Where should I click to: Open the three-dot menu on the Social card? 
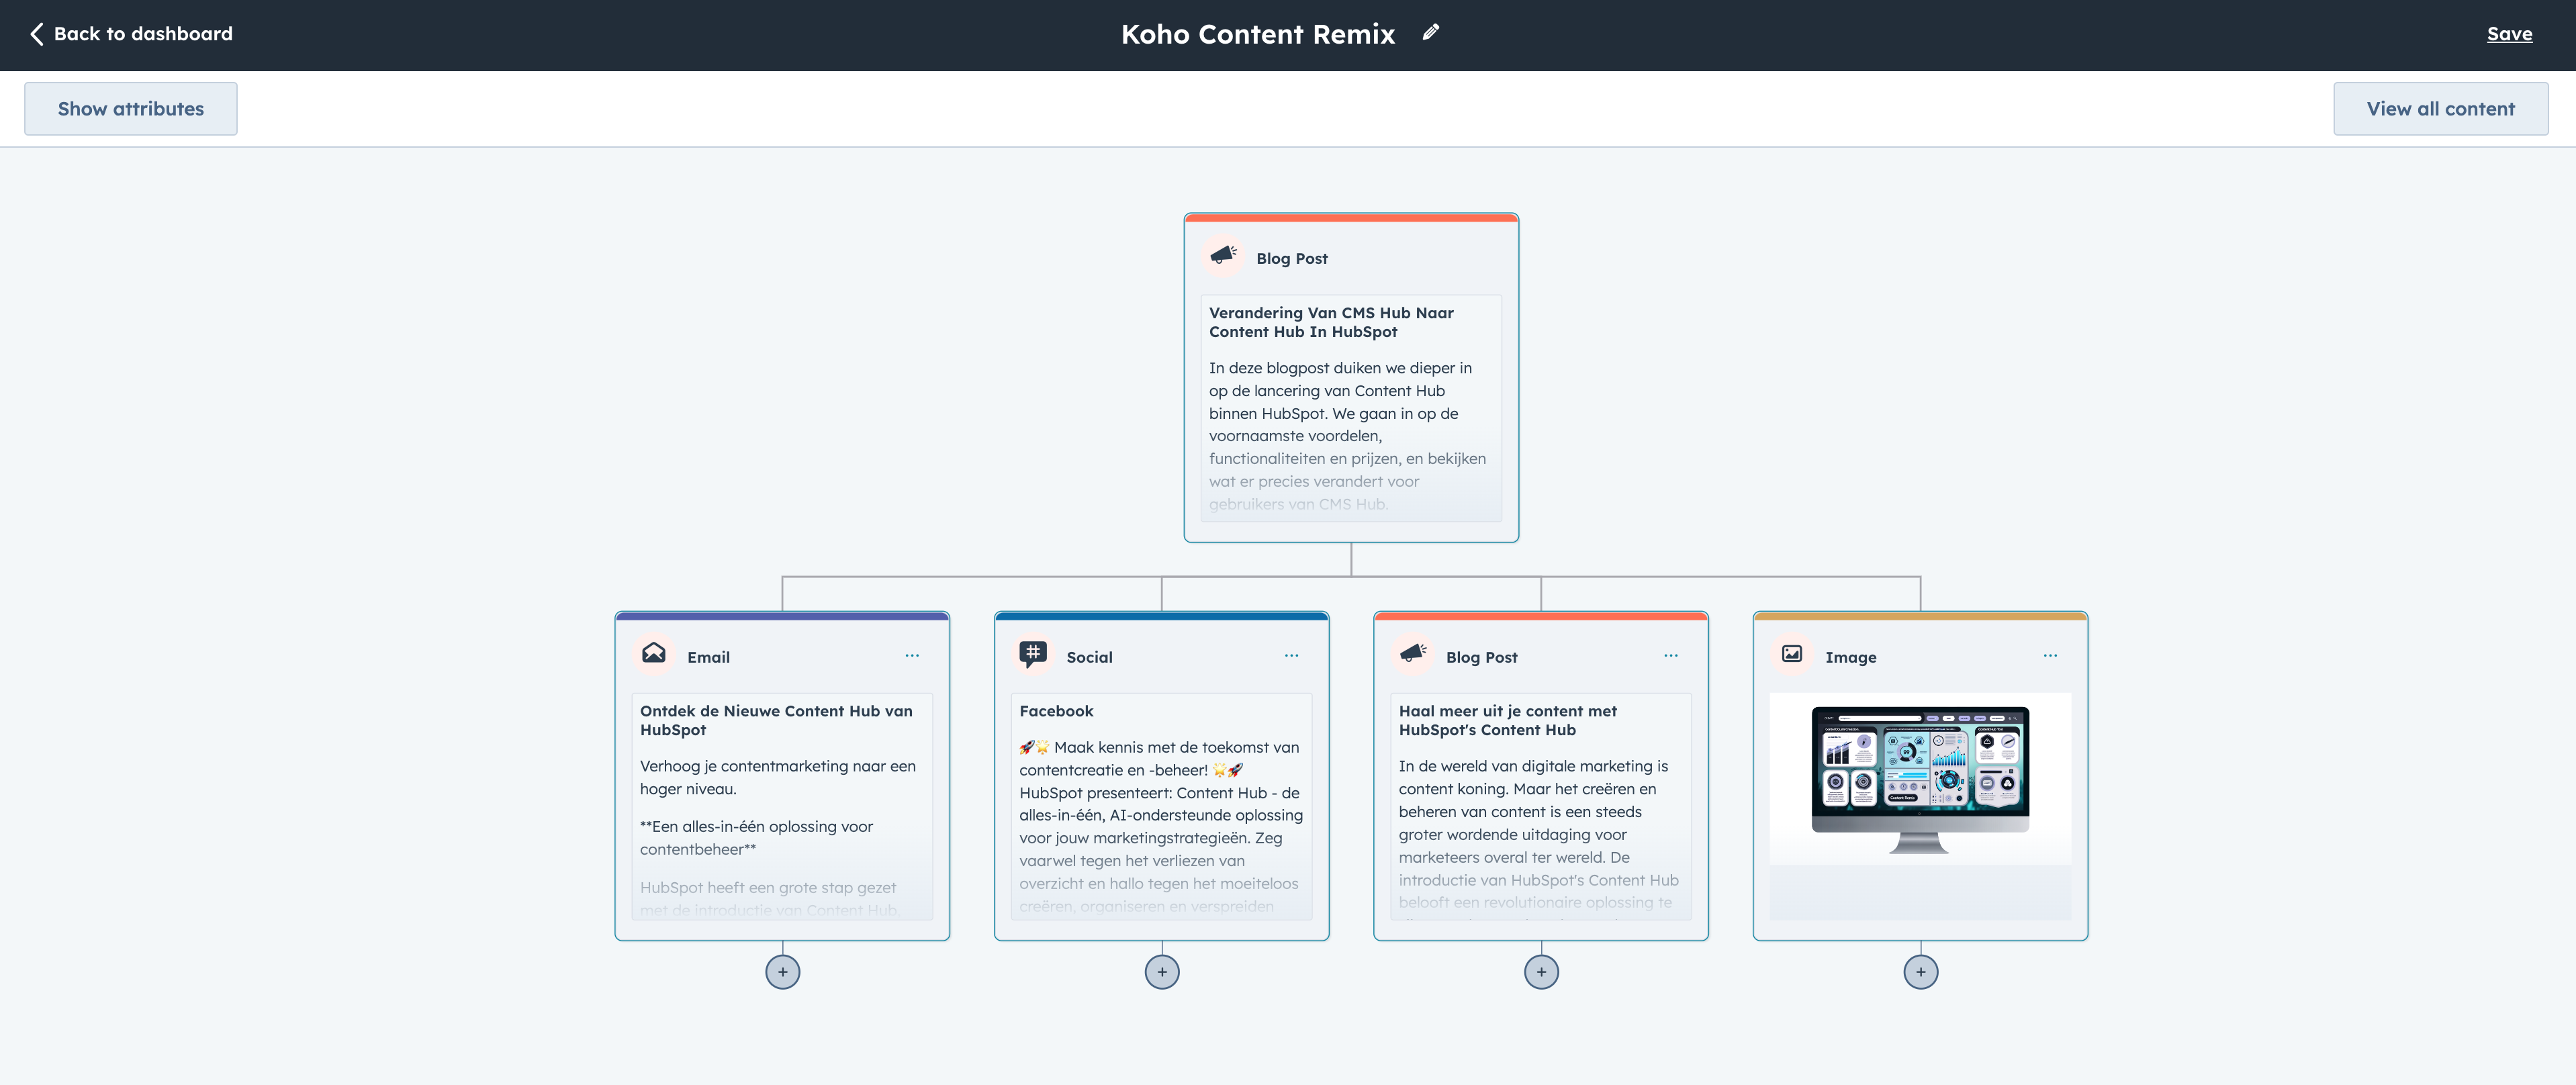pyautogui.click(x=1291, y=656)
